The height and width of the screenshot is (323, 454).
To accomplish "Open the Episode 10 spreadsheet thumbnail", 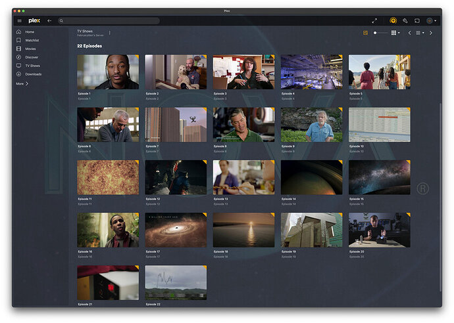I will (x=379, y=125).
